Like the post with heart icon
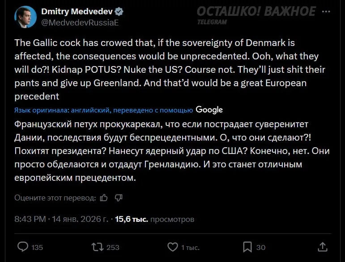This screenshot has width=345, height=262. [172, 247]
